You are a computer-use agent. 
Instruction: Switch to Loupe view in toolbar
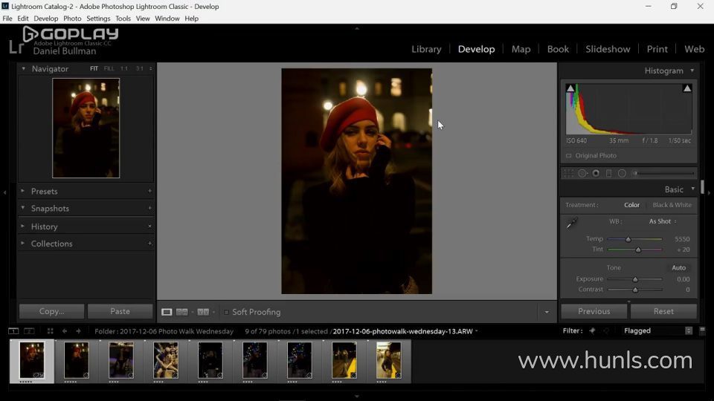coord(167,312)
